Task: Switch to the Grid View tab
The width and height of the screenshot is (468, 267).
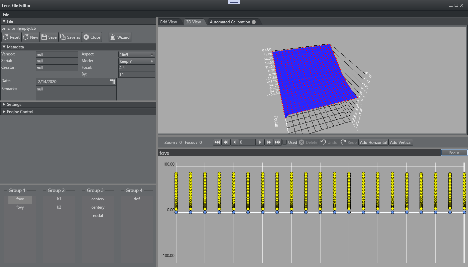Action: pyautogui.click(x=168, y=22)
